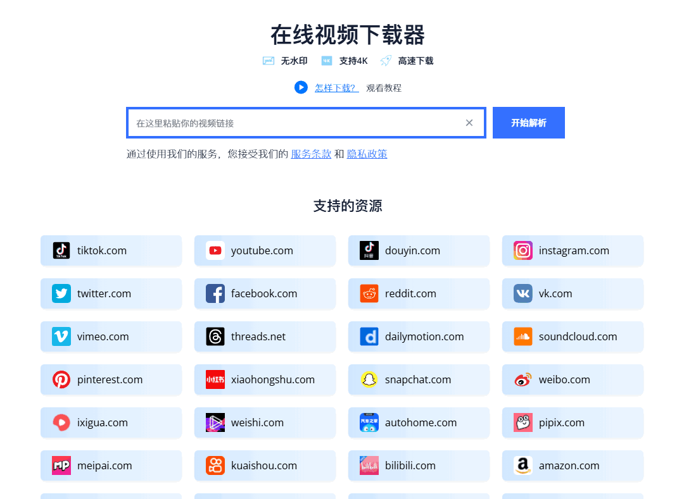Click the 支持4K badge icon
The width and height of the screenshot is (684, 499).
click(x=327, y=61)
